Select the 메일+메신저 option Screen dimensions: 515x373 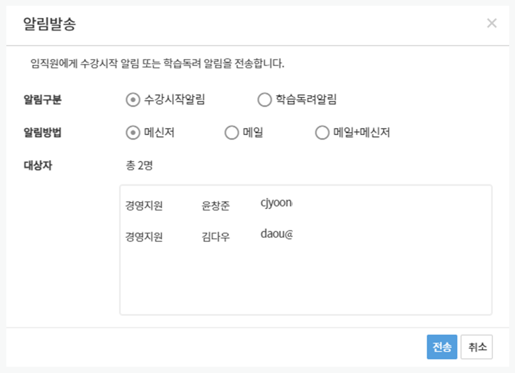click(322, 133)
